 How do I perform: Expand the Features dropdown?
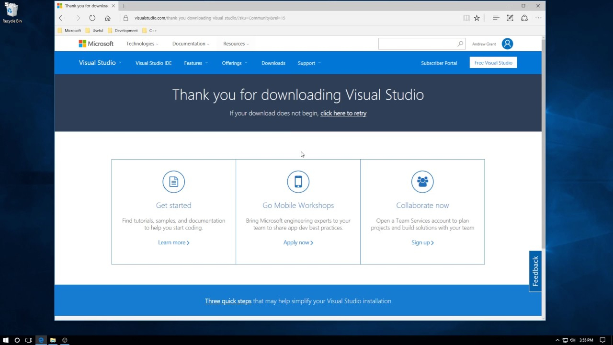(x=196, y=63)
